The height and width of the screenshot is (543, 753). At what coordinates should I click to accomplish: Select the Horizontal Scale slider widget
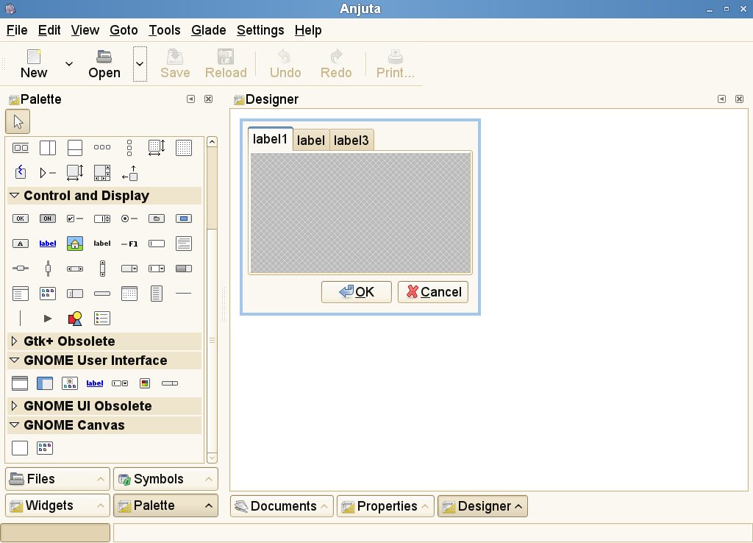click(20, 268)
